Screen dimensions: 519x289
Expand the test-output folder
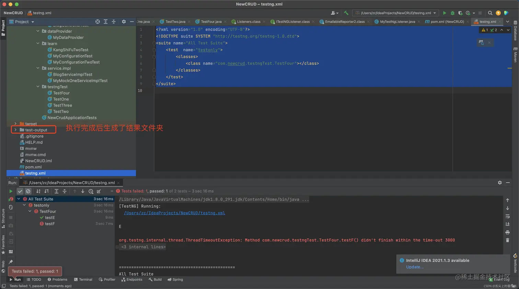[x=15, y=130]
